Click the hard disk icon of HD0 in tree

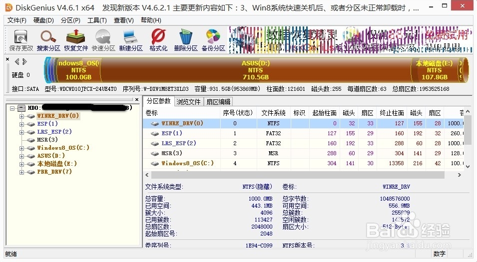(x=21, y=108)
